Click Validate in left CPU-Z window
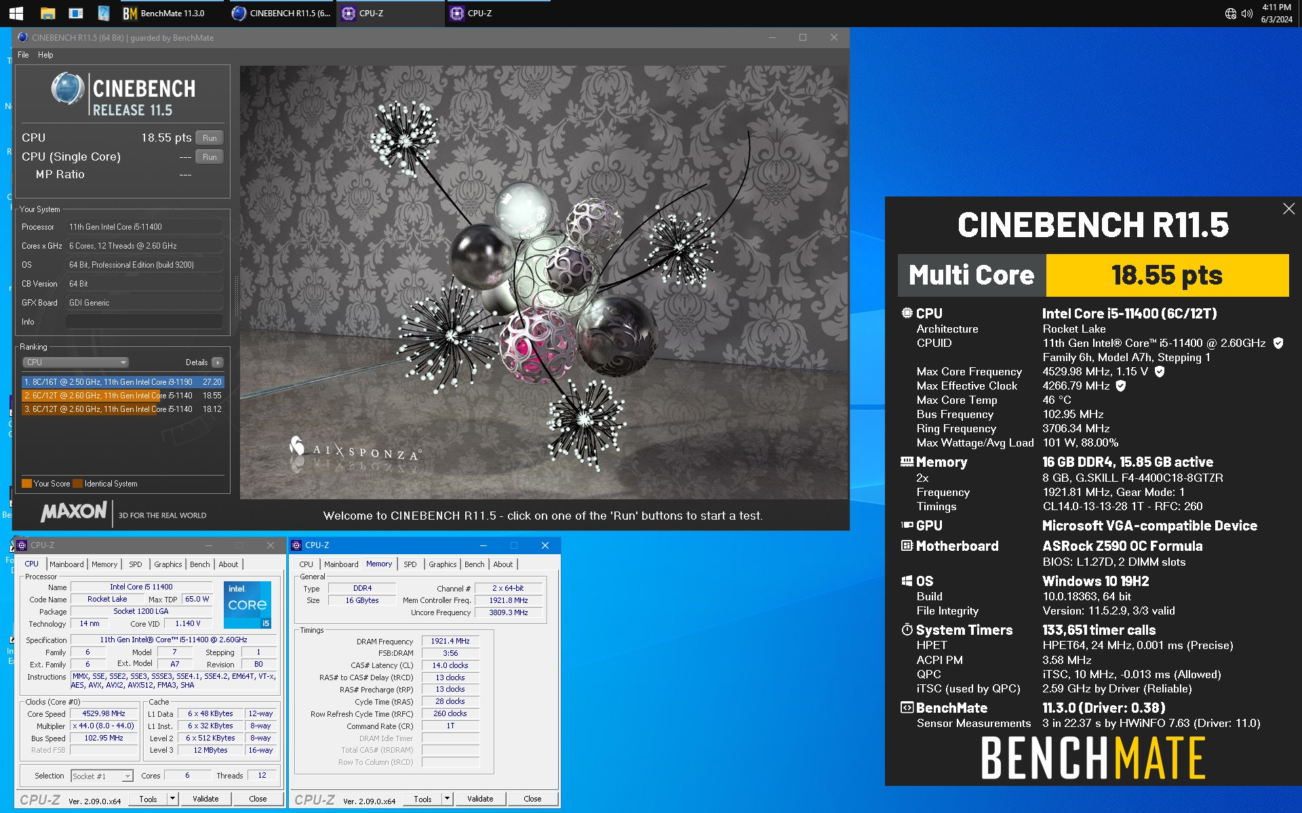Image resolution: width=1302 pixels, height=813 pixels. pyautogui.click(x=205, y=799)
